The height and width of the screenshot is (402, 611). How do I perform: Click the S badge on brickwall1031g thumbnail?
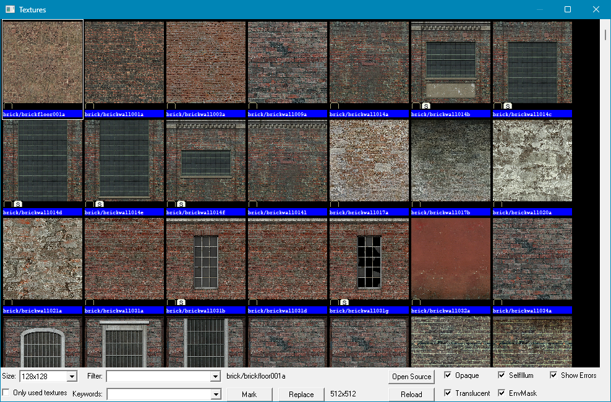(344, 301)
